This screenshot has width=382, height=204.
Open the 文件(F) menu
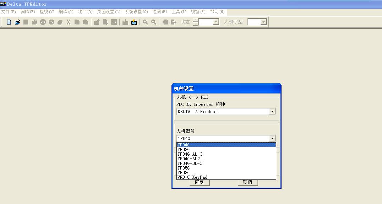point(9,12)
